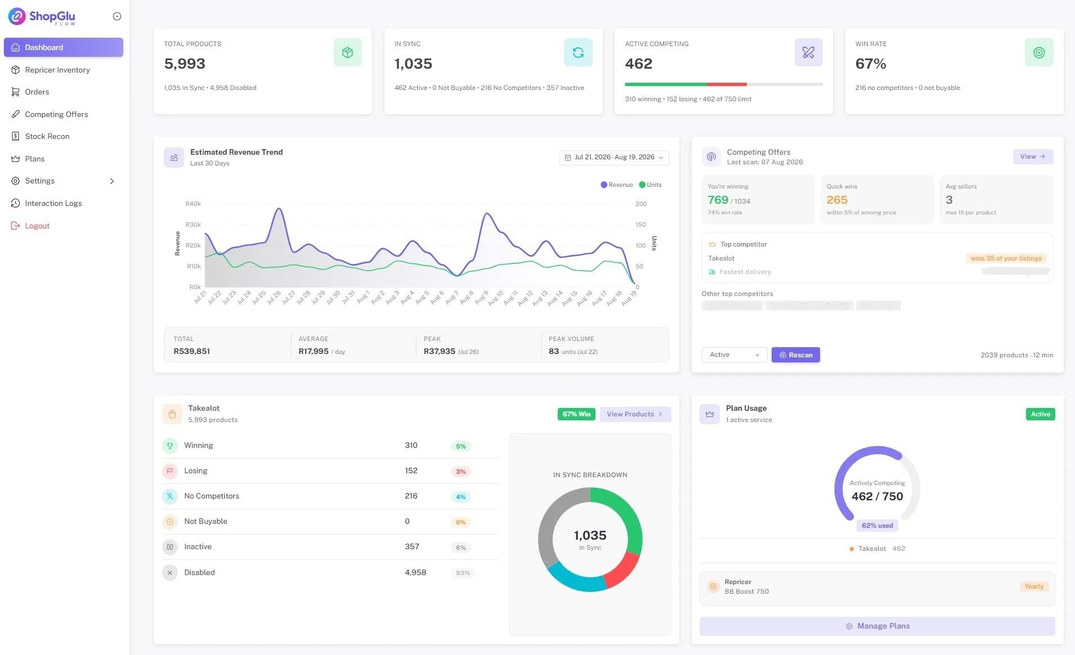This screenshot has height=655, width=1075.
Task: Click the In Sync breakdown donut chart
Action: 590,539
